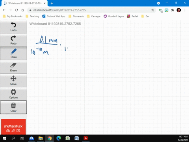Clear the whiteboard with the trash button

[13, 107]
